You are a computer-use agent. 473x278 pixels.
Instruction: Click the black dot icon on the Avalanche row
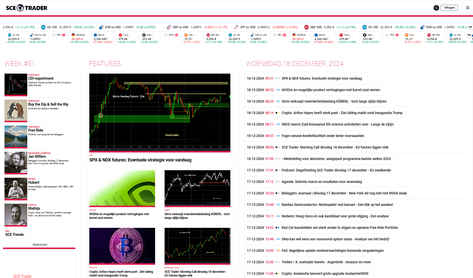276,274
